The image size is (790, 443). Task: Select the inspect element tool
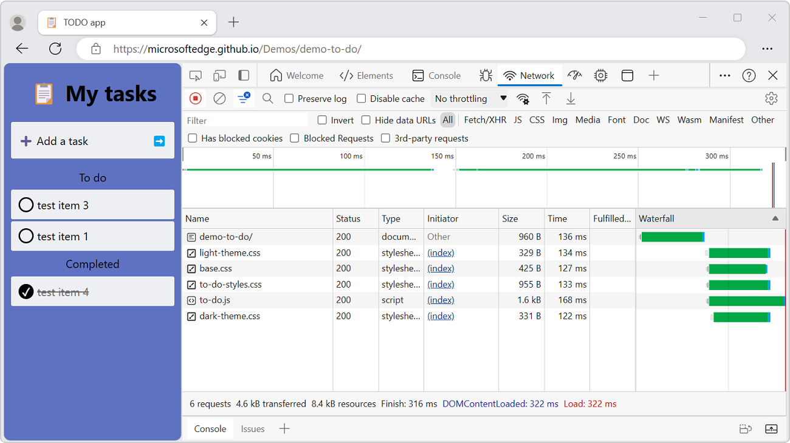coord(195,75)
